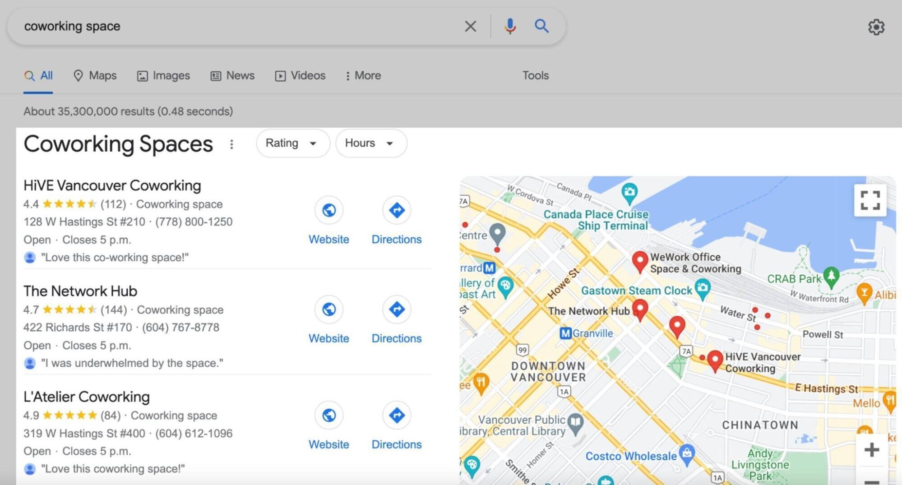Click the Gastown Steam Clock camera marker
The height and width of the screenshot is (485, 902).
point(703,289)
